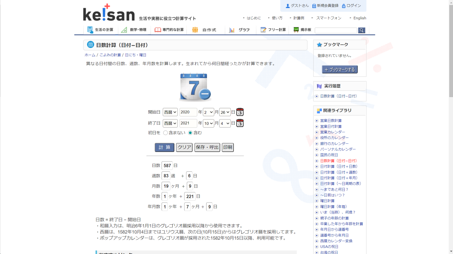Open the end date calendar popup icon

tap(240, 123)
